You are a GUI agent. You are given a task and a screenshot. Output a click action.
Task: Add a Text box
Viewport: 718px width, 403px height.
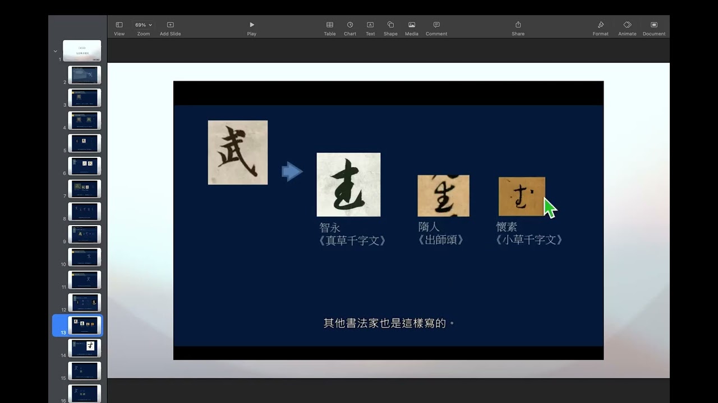370,29
